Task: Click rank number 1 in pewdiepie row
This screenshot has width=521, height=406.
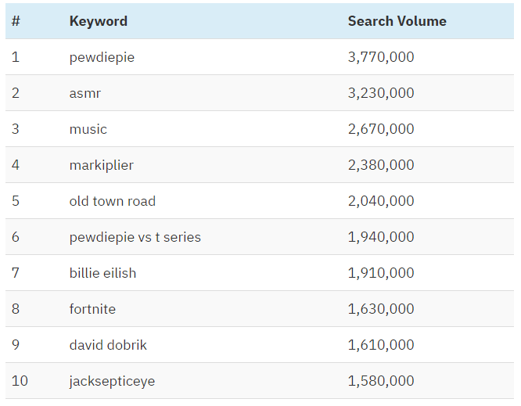Action: point(16,57)
